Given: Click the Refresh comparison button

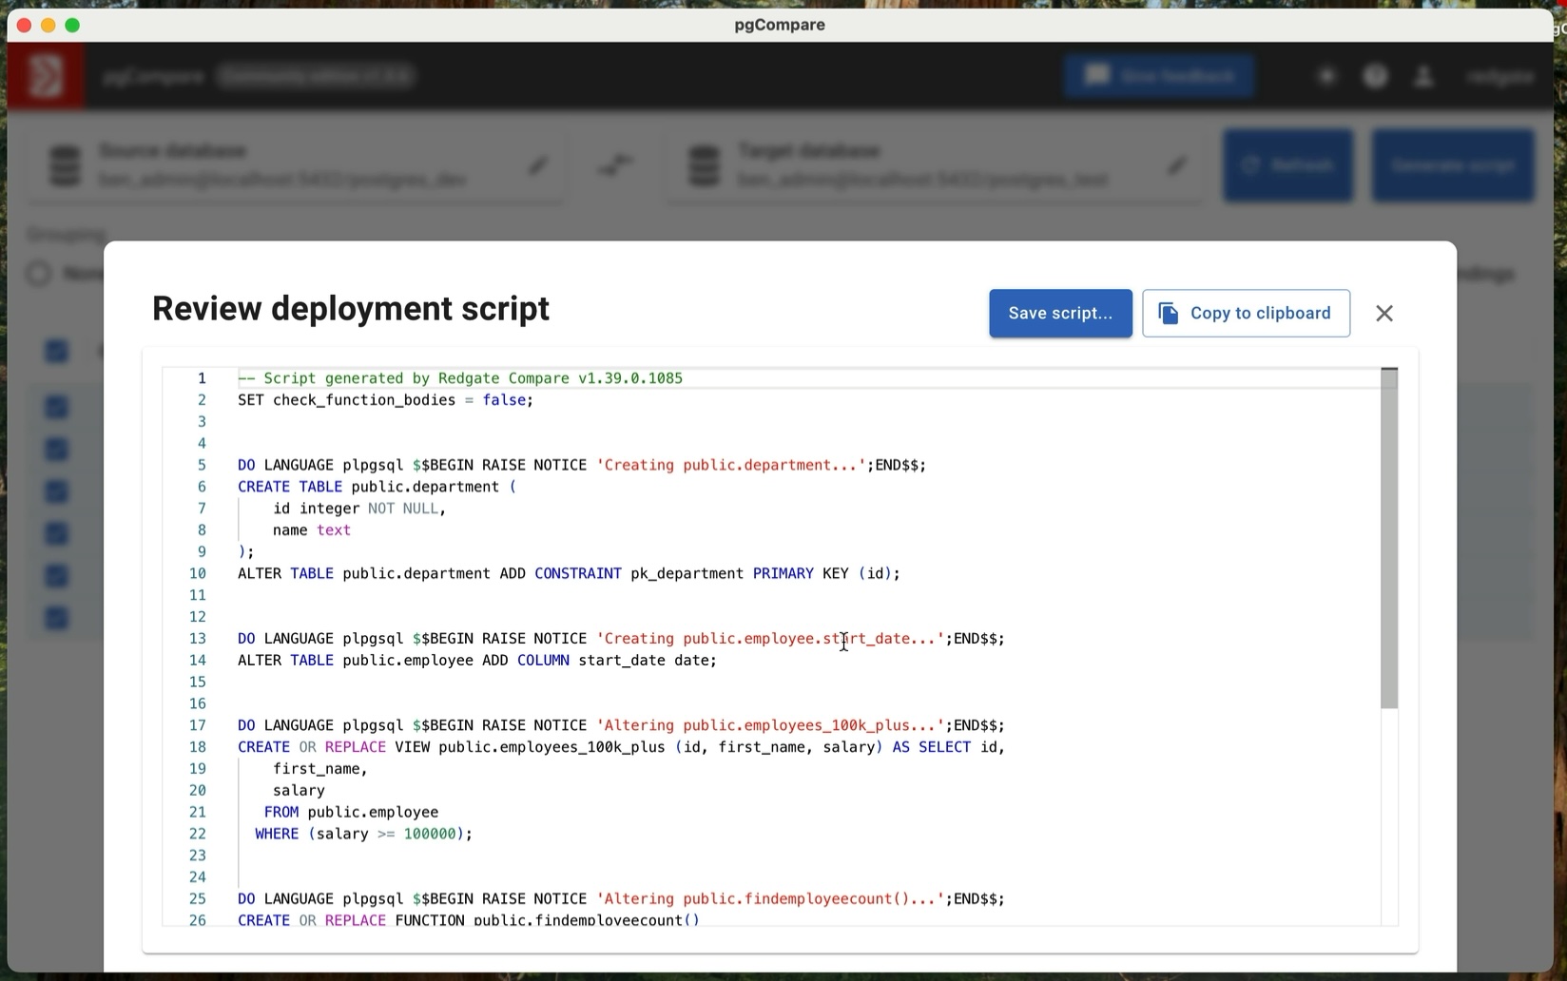Looking at the screenshot, I should point(1287,165).
